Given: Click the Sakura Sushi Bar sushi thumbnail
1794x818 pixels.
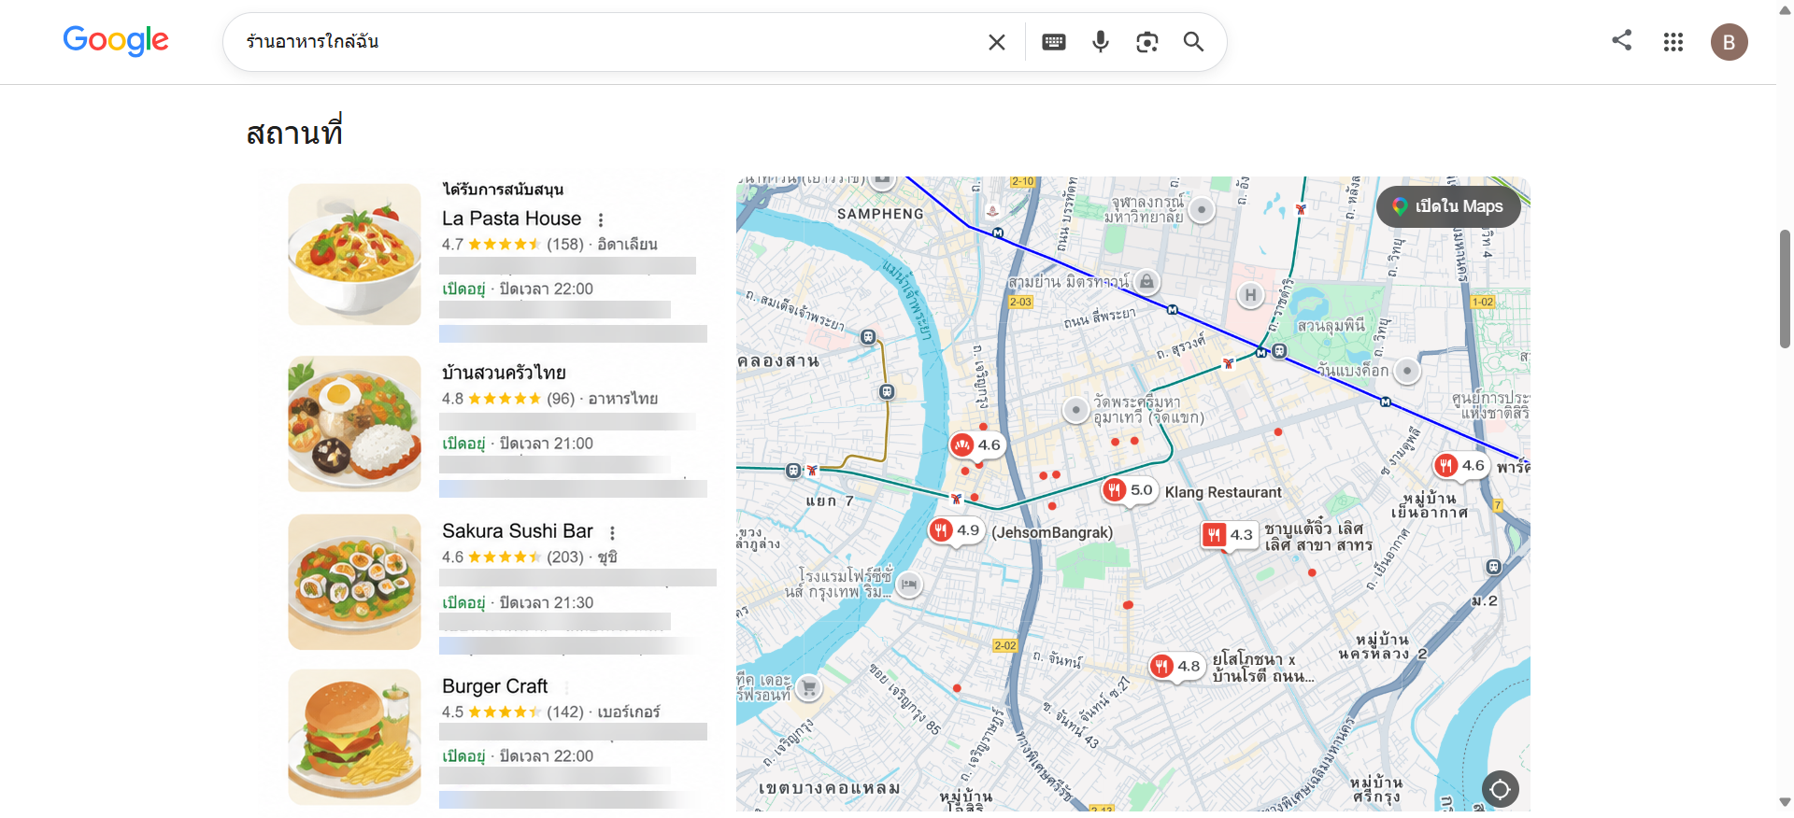Looking at the screenshot, I should point(354,582).
